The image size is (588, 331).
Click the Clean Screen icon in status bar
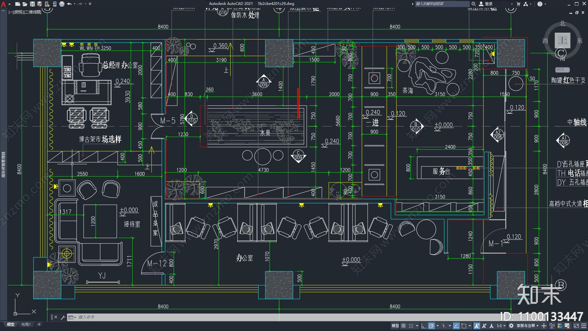point(576,326)
